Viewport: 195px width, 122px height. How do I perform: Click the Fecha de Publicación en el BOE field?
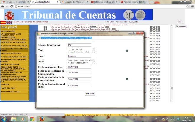point(79,86)
